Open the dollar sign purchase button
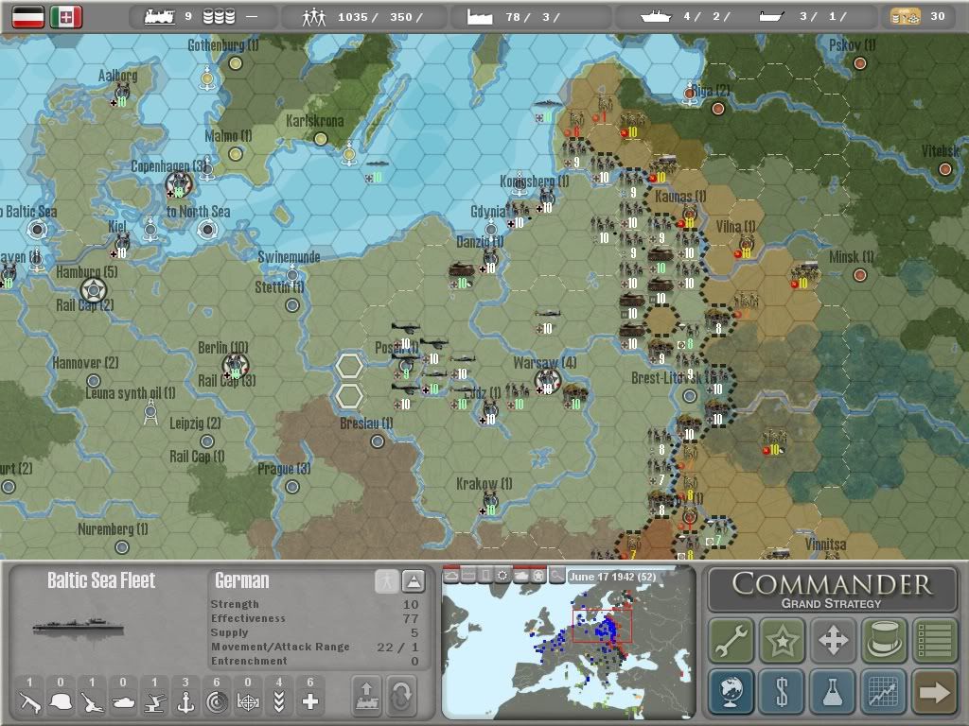This screenshot has width=969, height=726. pos(782,691)
